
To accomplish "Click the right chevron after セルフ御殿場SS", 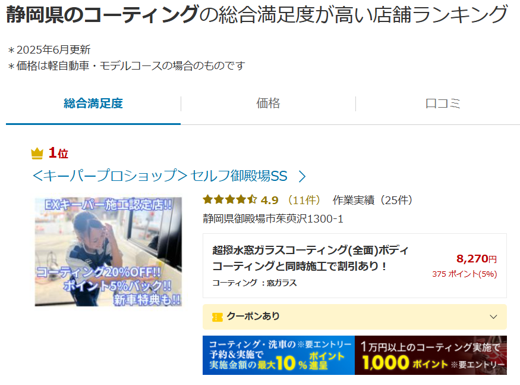I will coord(302,176).
